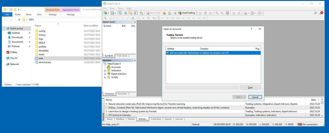Viewport: 329px width, 133px height.
Task: Open the Profiles toolbar icon
Action: [112, 13]
